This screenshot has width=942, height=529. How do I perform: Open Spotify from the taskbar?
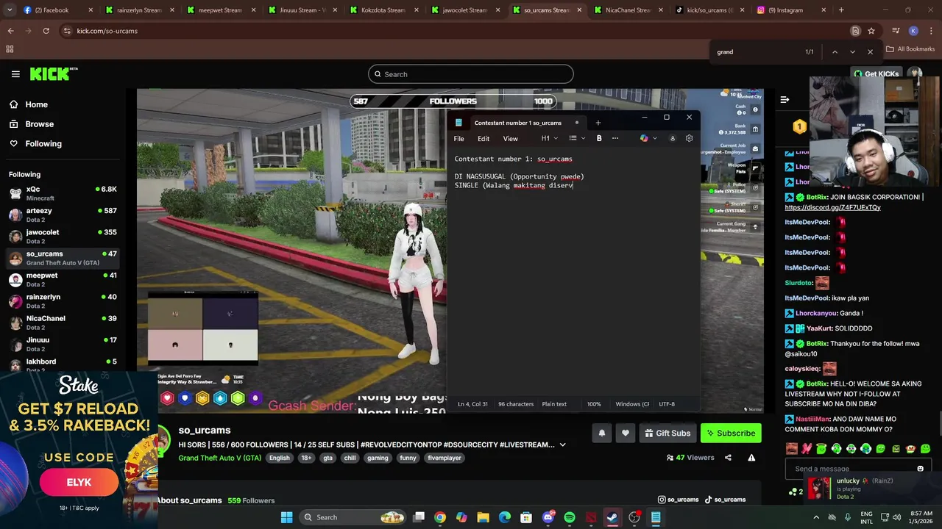tap(569, 517)
